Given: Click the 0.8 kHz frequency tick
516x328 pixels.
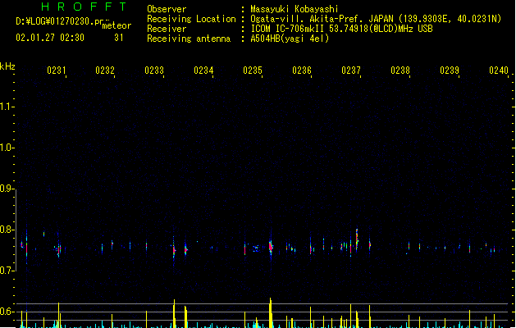Looking at the screenshot, I should tap(7, 230).
